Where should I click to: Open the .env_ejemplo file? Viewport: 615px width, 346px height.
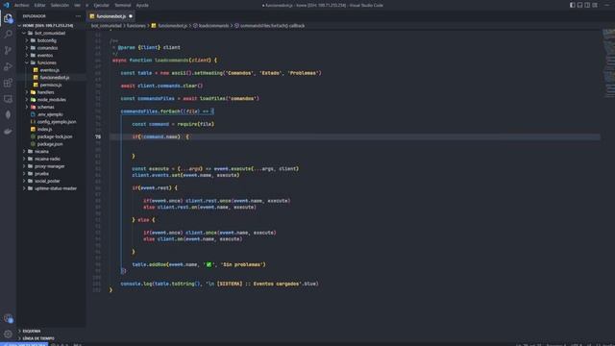click(51, 114)
